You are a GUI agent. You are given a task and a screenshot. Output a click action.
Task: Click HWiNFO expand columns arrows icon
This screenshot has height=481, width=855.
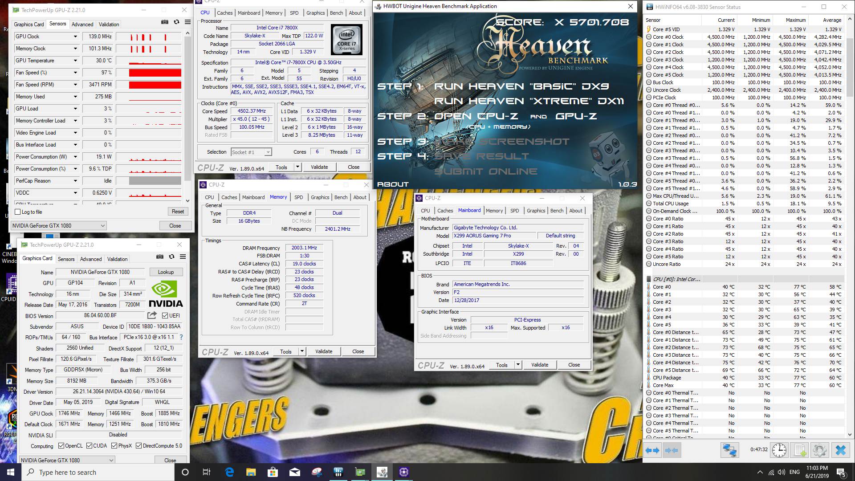tap(653, 450)
